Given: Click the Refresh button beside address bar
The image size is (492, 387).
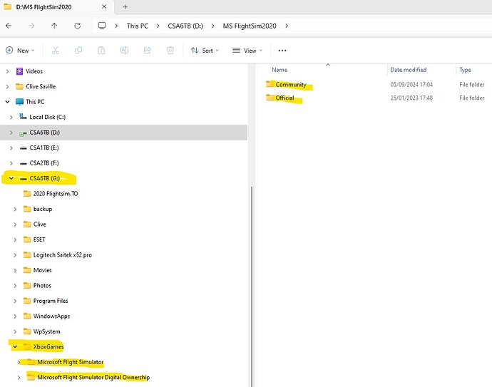Looking at the screenshot, I should coord(77,26).
